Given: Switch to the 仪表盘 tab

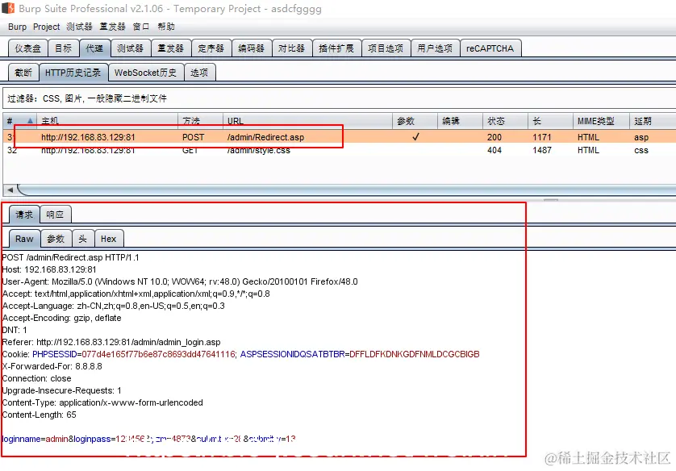Looking at the screenshot, I should pos(28,48).
